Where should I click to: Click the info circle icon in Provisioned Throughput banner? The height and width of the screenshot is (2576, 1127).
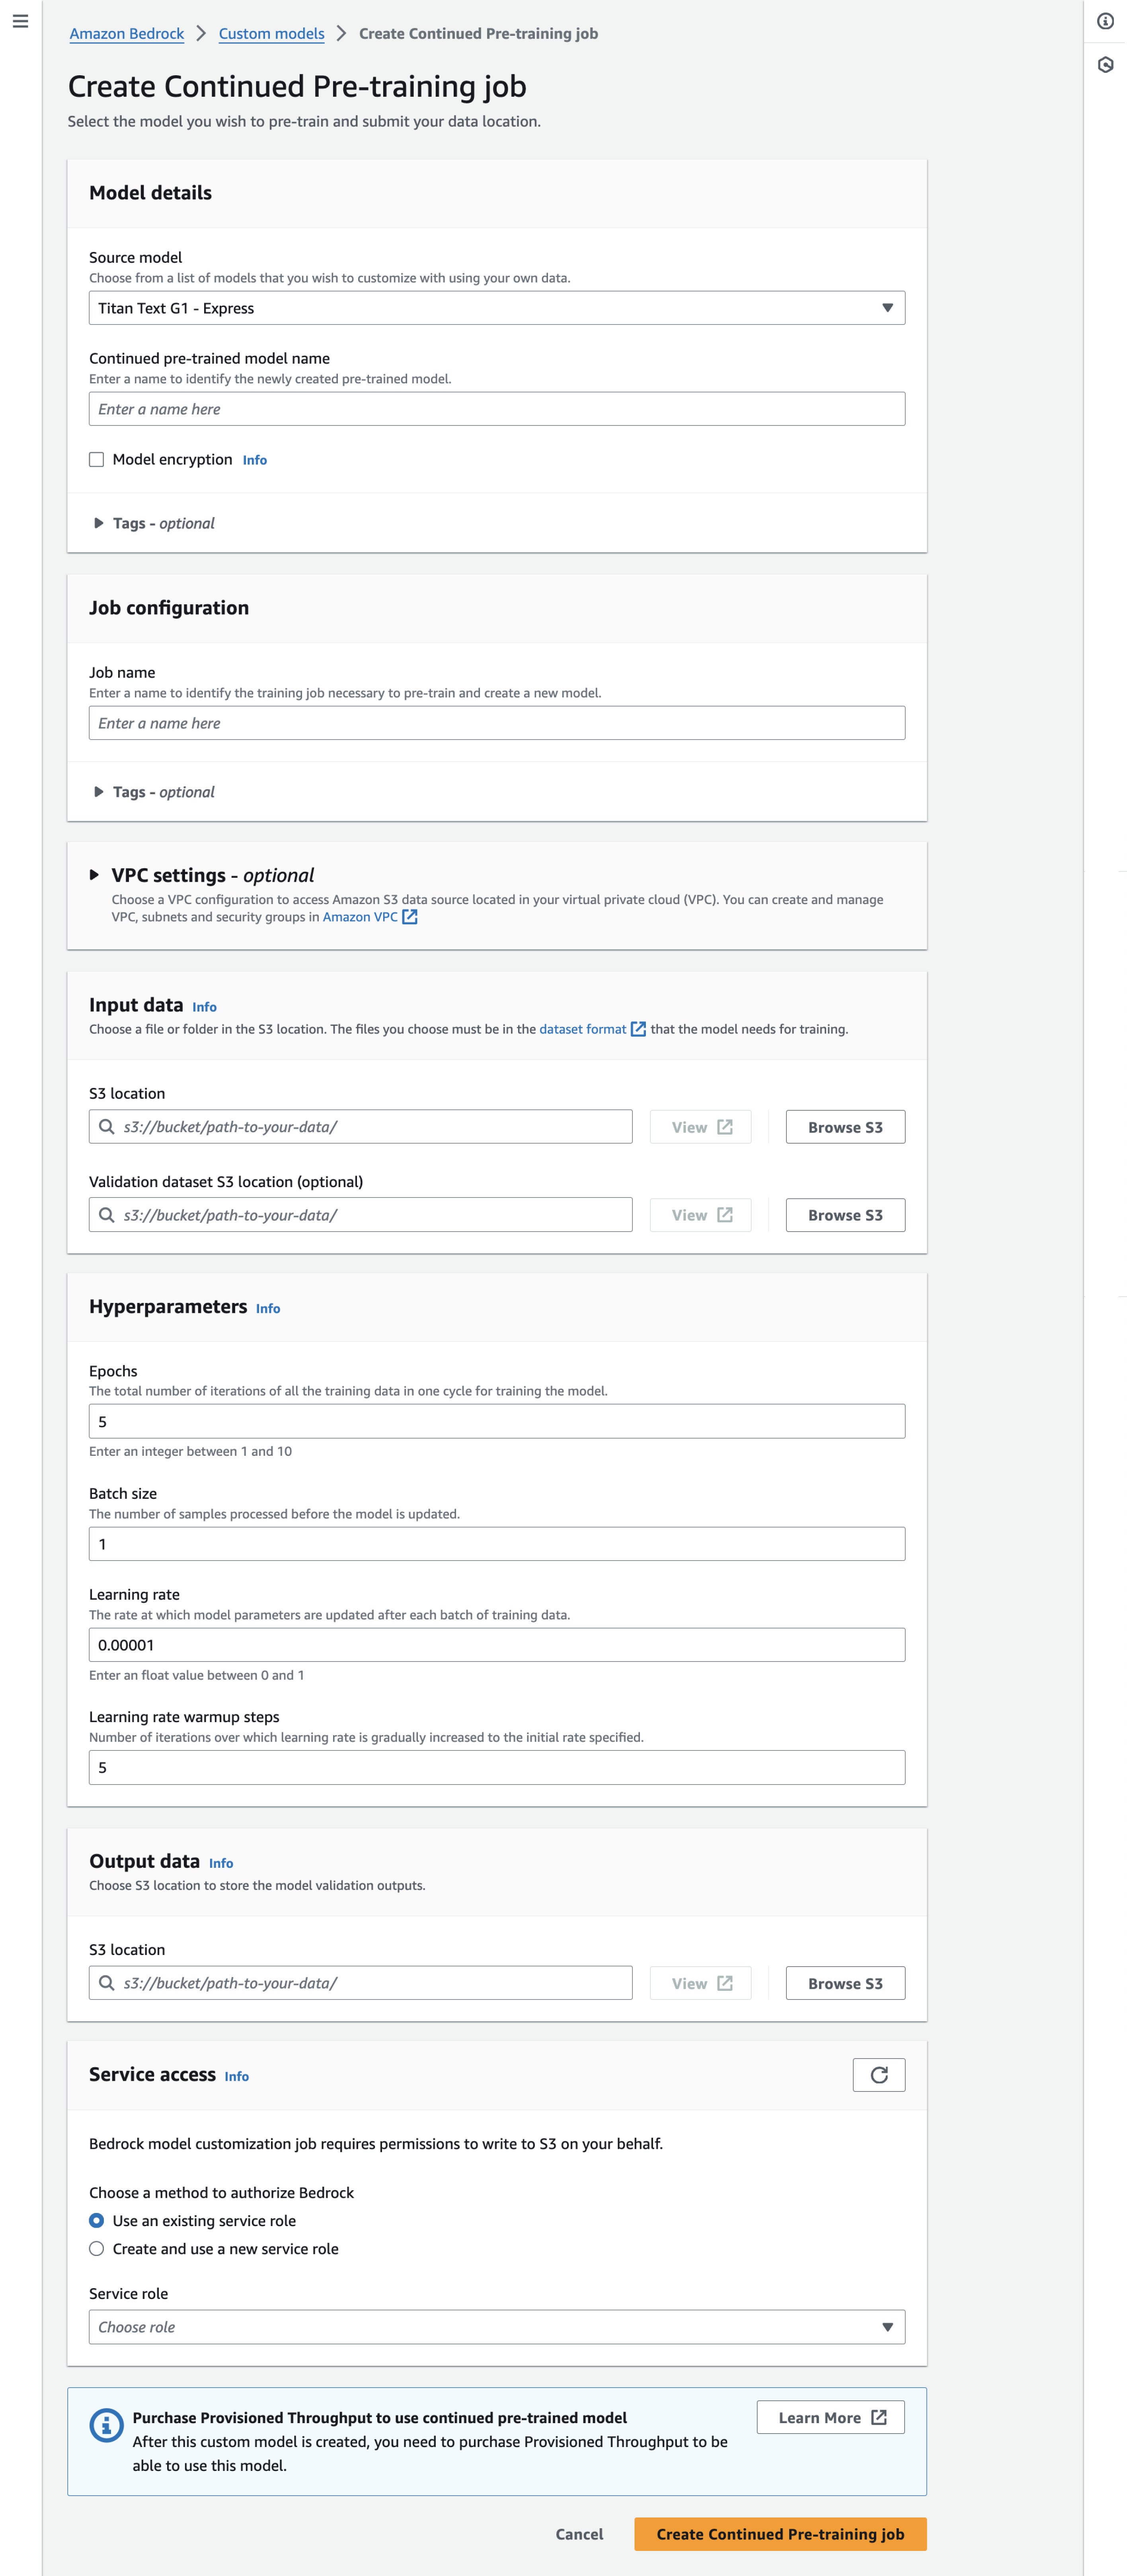coord(106,2426)
